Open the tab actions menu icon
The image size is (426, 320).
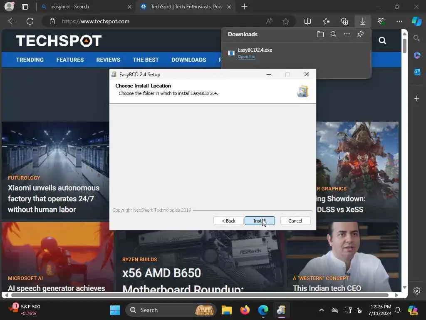25,7
